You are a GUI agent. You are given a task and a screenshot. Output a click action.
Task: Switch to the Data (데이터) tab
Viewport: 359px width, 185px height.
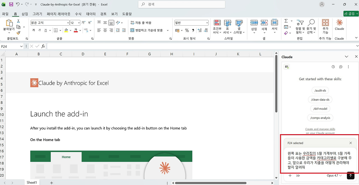pos(91,14)
